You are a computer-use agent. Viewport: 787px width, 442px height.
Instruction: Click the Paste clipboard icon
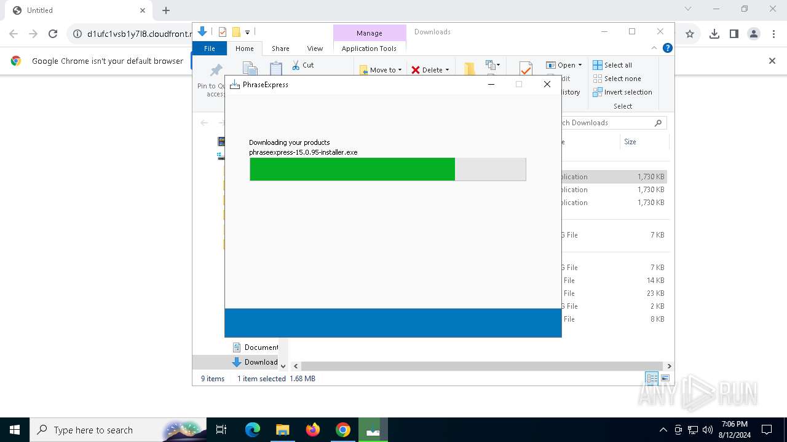(276, 68)
